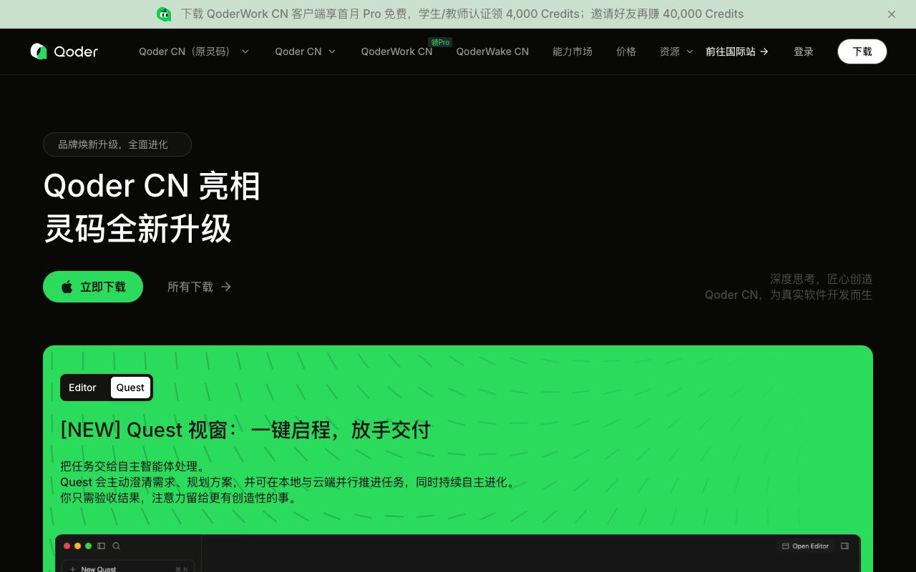Click the line 你只需验收结果
This screenshot has width=916, height=572.
(x=180, y=498)
